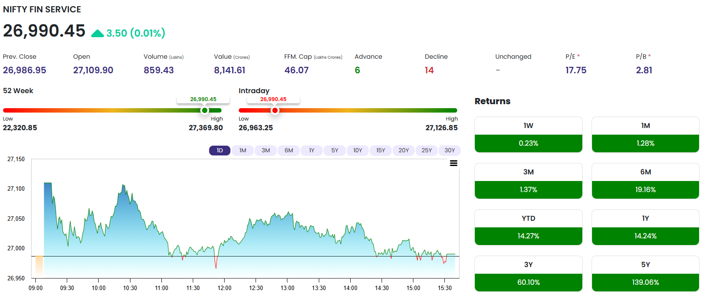Click the Intraday high 27,126.85
Screen dimensions: 707x298
(x=441, y=128)
